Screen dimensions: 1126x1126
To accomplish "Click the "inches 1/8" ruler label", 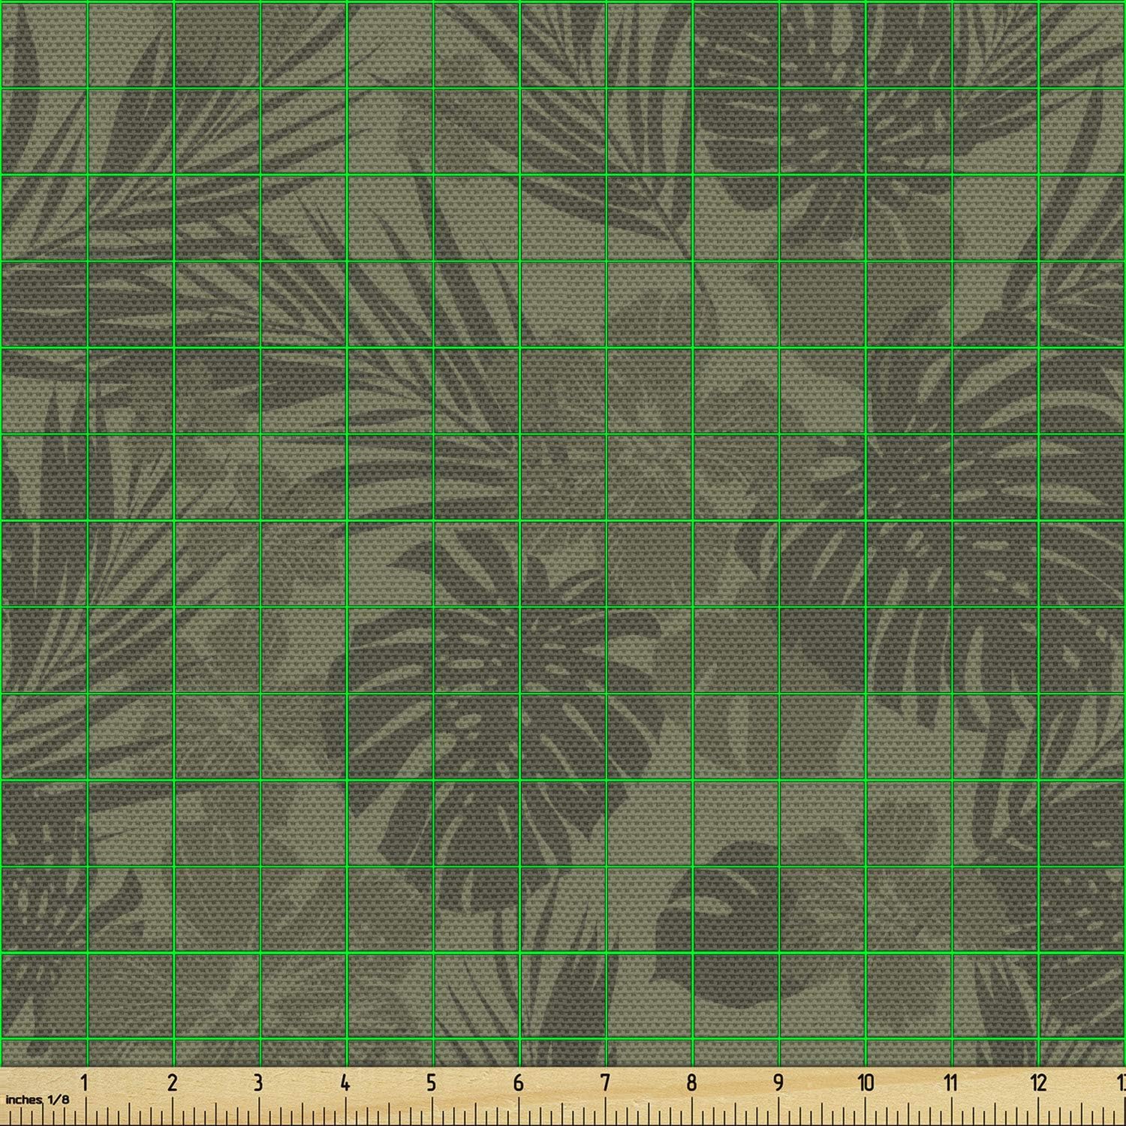I will click(x=36, y=1100).
